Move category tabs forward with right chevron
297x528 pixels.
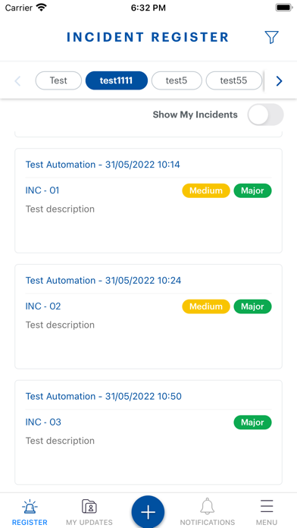tap(279, 81)
